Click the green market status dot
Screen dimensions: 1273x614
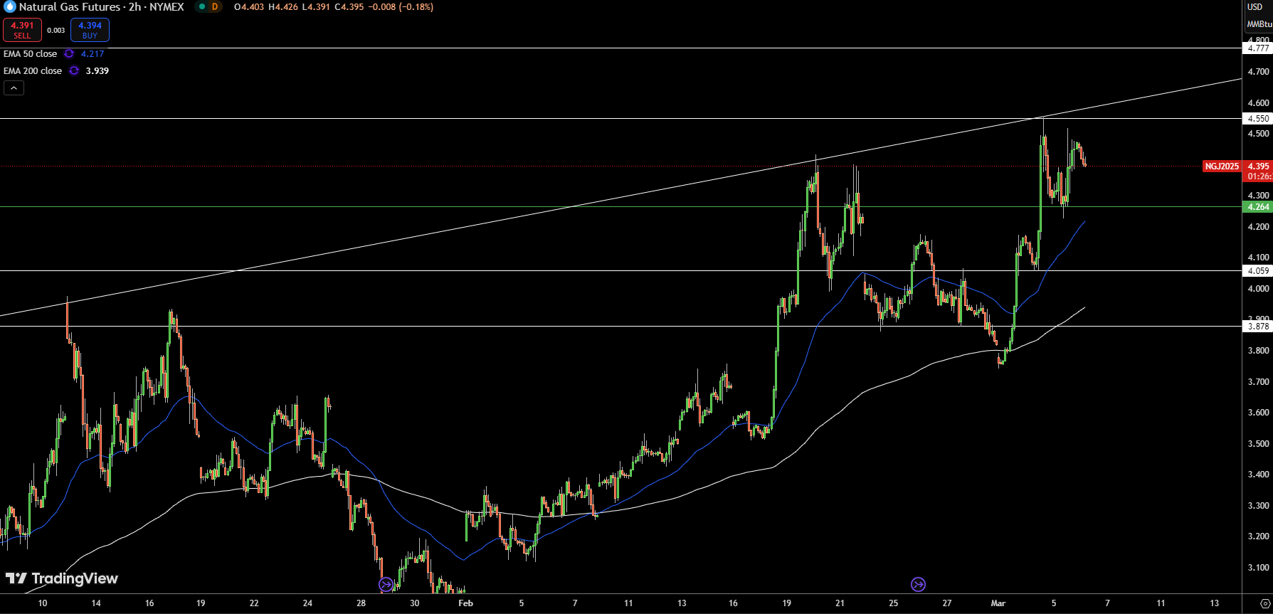pyautogui.click(x=202, y=7)
